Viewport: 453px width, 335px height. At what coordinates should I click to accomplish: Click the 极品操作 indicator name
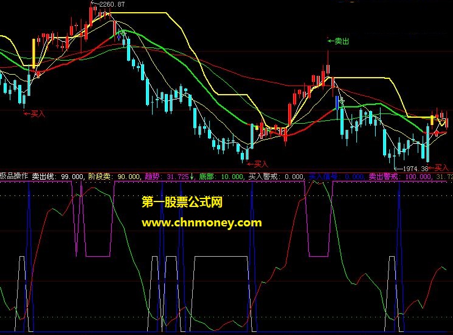[x=14, y=176]
